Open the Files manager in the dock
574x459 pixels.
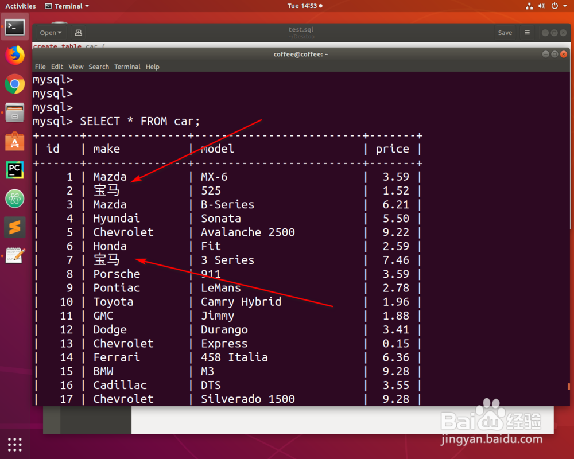pos(15,112)
